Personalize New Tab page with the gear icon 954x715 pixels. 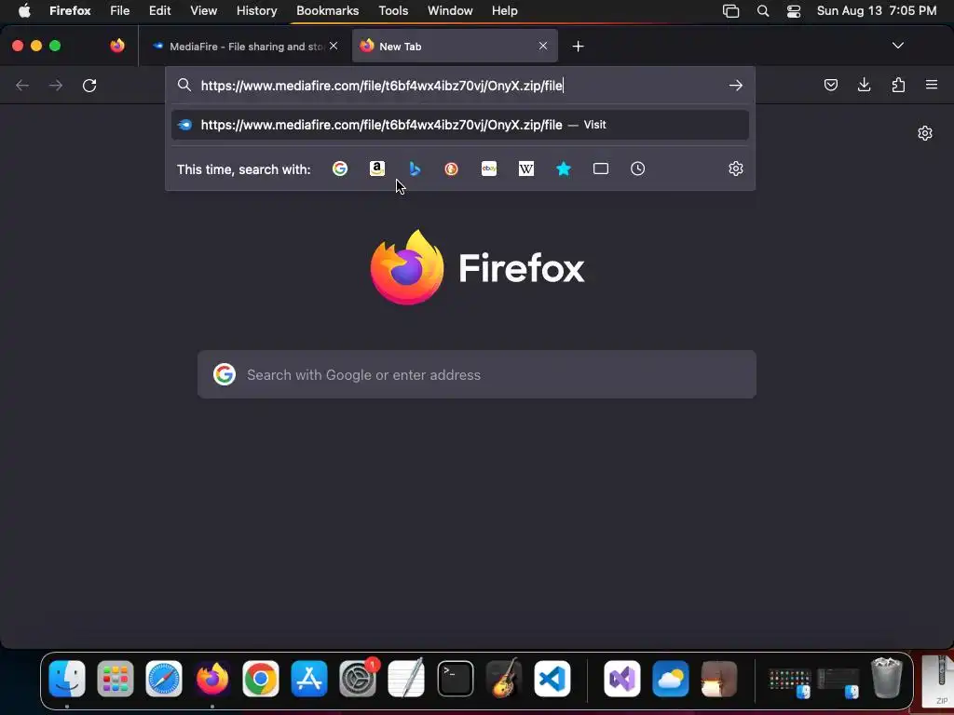[x=925, y=133]
